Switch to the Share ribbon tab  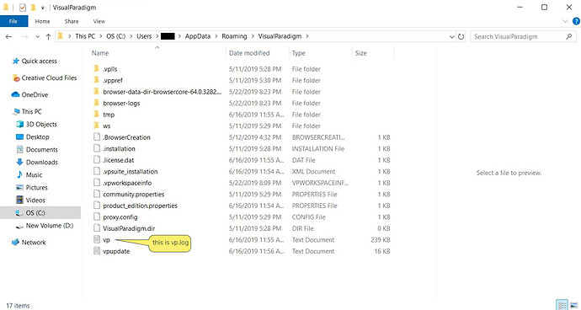(72, 21)
